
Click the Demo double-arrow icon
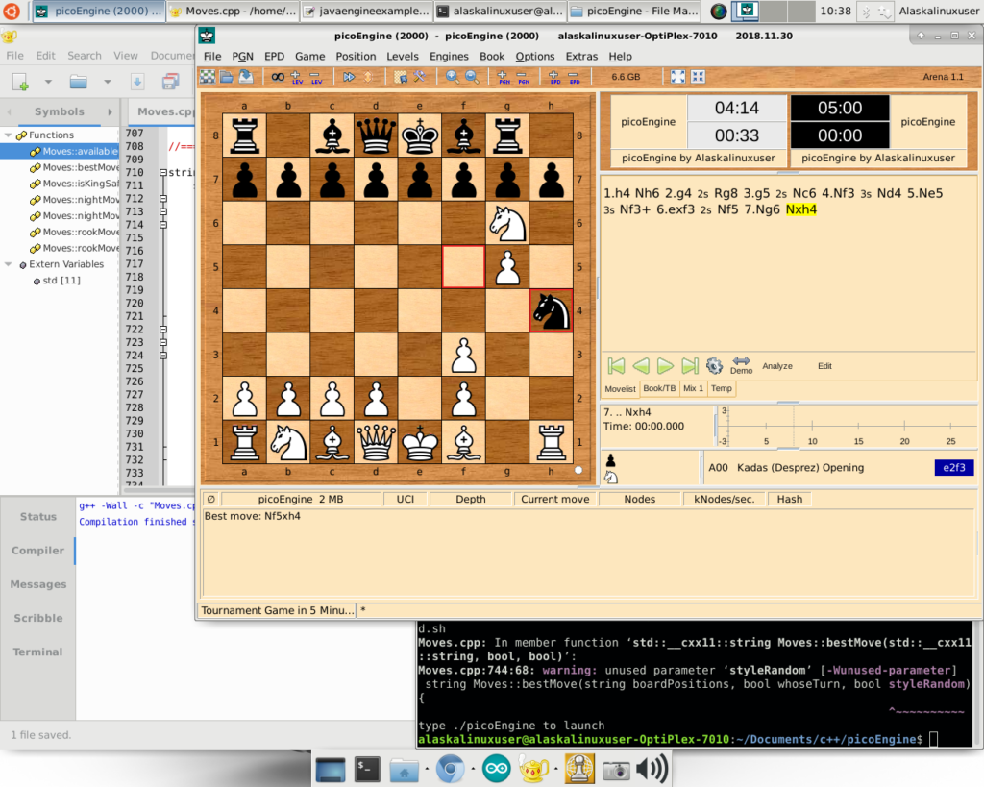(741, 364)
